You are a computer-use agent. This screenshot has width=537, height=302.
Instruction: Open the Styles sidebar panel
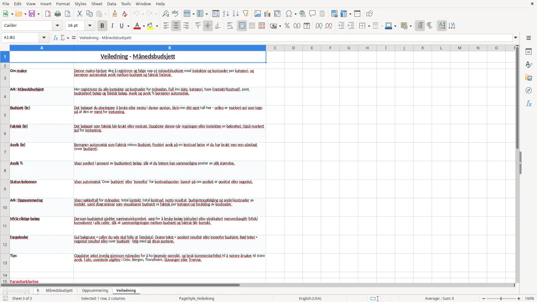(528, 64)
